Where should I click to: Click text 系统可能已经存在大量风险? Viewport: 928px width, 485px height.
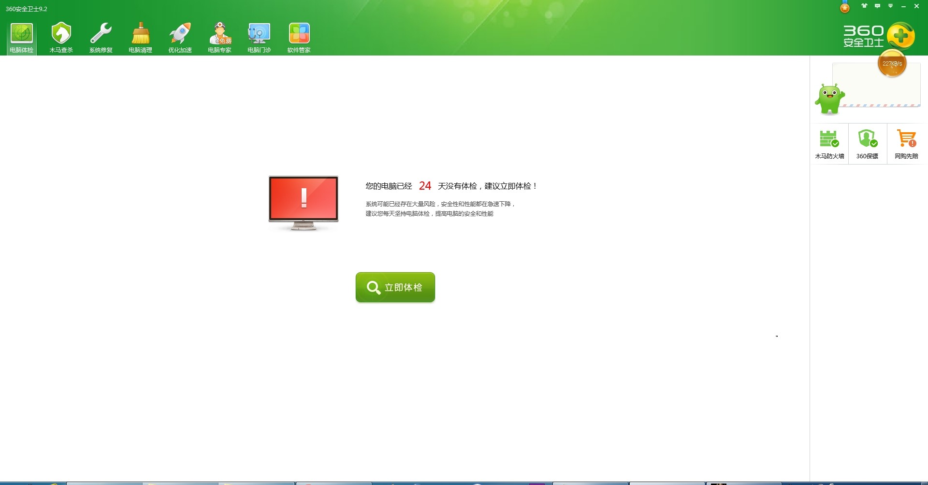tap(400, 204)
